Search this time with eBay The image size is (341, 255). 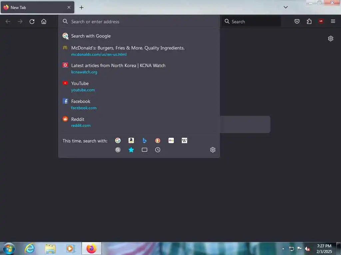pos(171,140)
